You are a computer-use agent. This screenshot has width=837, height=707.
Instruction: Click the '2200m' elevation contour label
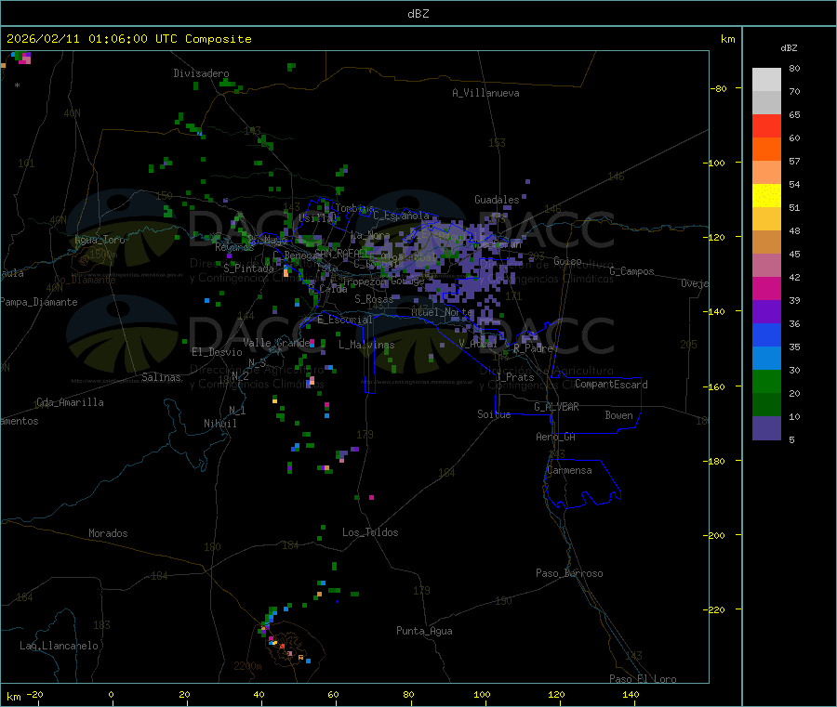247,666
